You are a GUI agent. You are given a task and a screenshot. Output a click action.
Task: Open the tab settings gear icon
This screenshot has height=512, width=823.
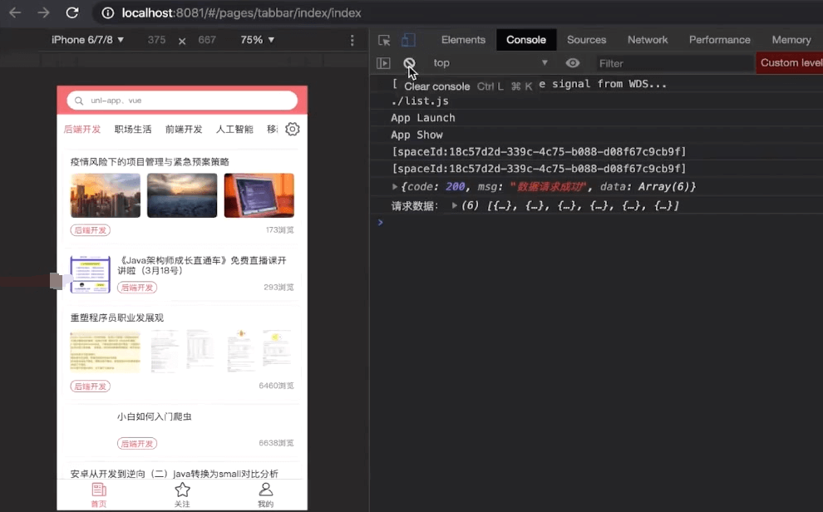click(293, 129)
